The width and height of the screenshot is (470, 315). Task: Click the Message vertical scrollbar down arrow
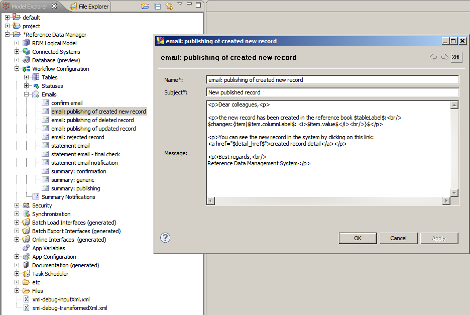tap(454, 193)
